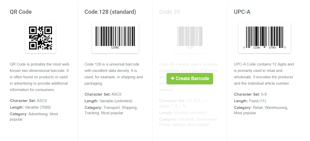Viewport: 310px width, 141px height.
Task: Click the QR Code heading
Action: pos(21,12)
